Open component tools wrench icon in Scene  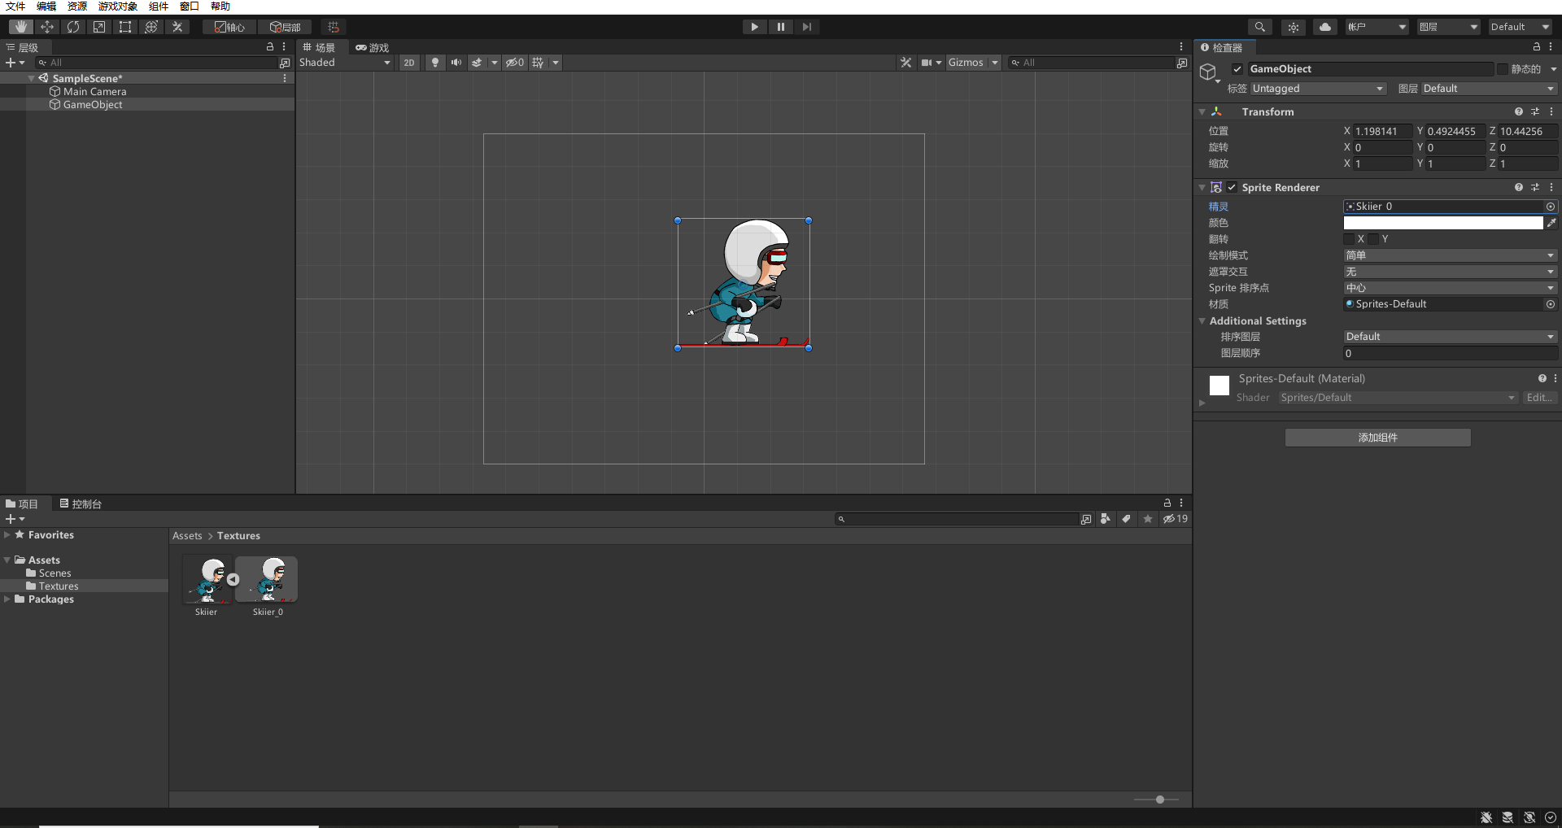pos(905,63)
